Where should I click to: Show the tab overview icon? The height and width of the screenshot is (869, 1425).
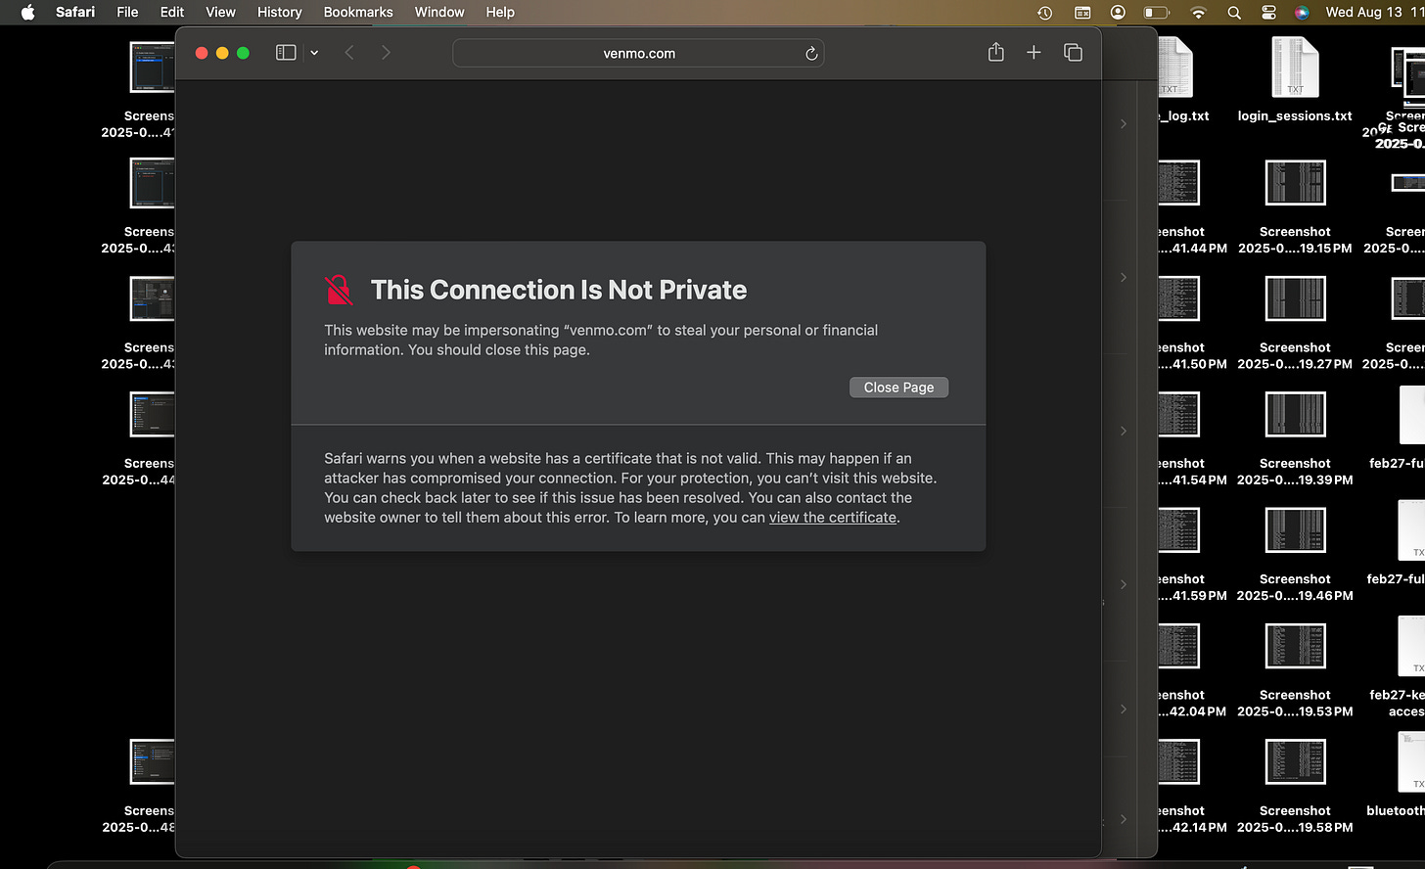tap(1073, 53)
